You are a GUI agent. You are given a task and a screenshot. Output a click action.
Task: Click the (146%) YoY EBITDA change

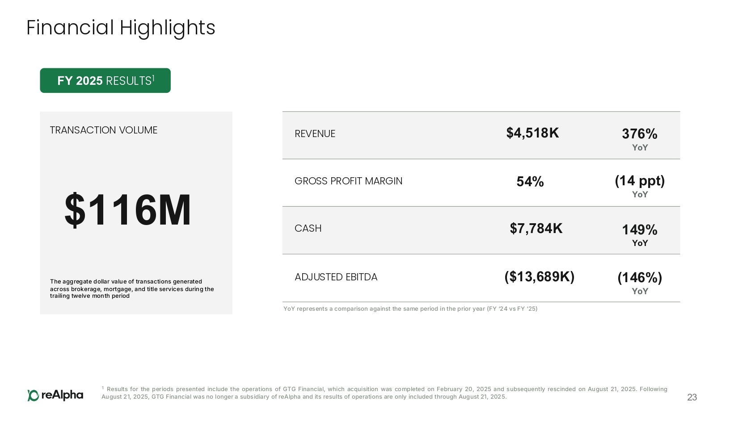[639, 278]
